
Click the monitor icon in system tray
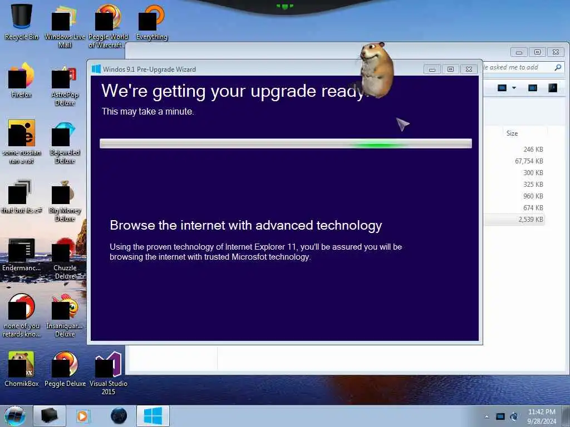point(500,416)
